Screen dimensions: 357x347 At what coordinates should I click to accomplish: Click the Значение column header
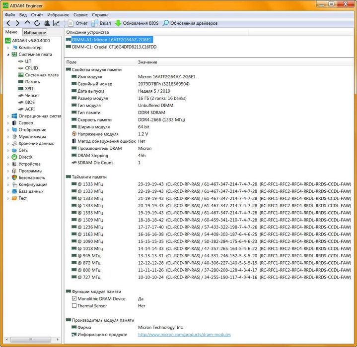[x=245, y=62]
